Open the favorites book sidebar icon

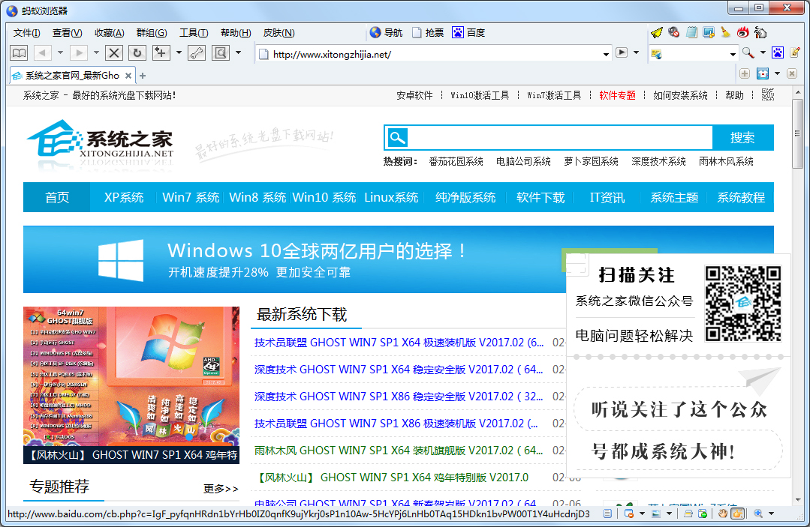(19, 52)
